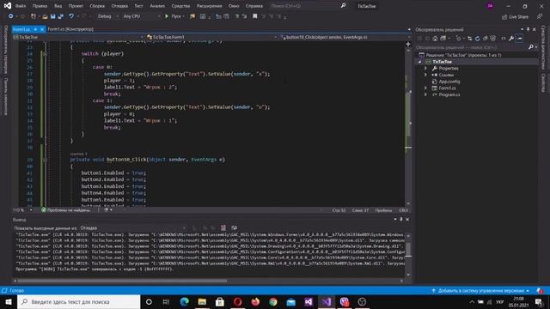Screen dimensions: 550x309
Task: Open Opera browser from the taskbar
Action: pos(237,301)
